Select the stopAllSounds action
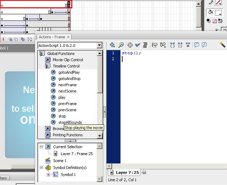This screenshot has height=185, width=227. [x=70, y=122]
